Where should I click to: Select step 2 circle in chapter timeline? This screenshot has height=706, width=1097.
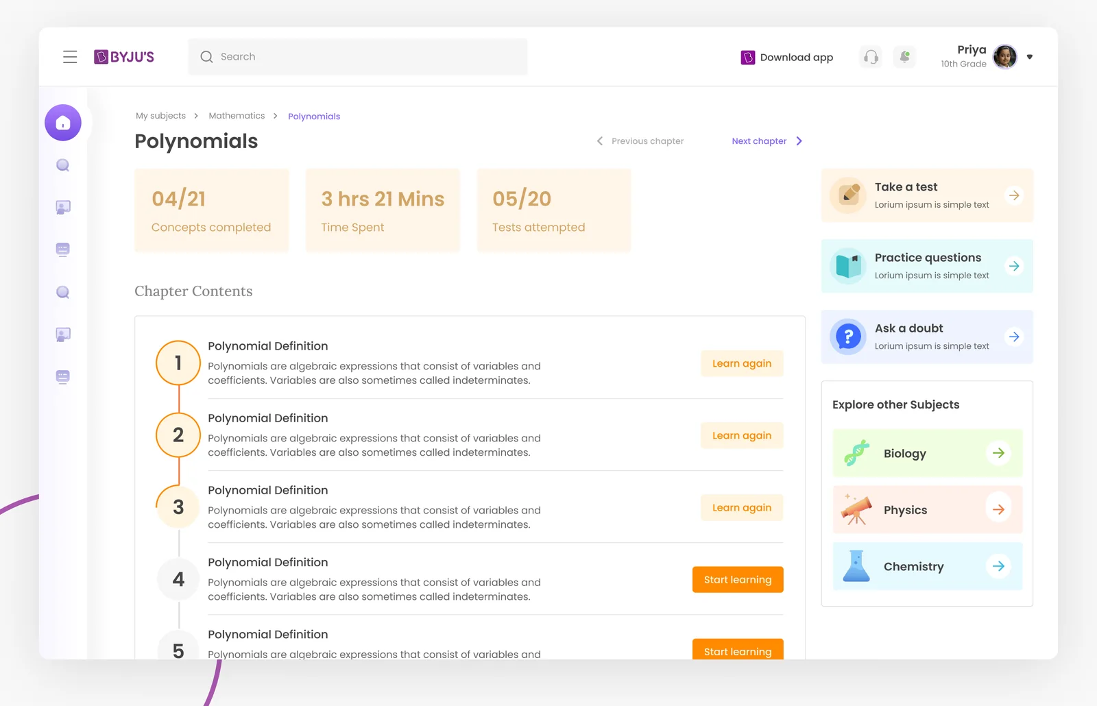(178, 435)
